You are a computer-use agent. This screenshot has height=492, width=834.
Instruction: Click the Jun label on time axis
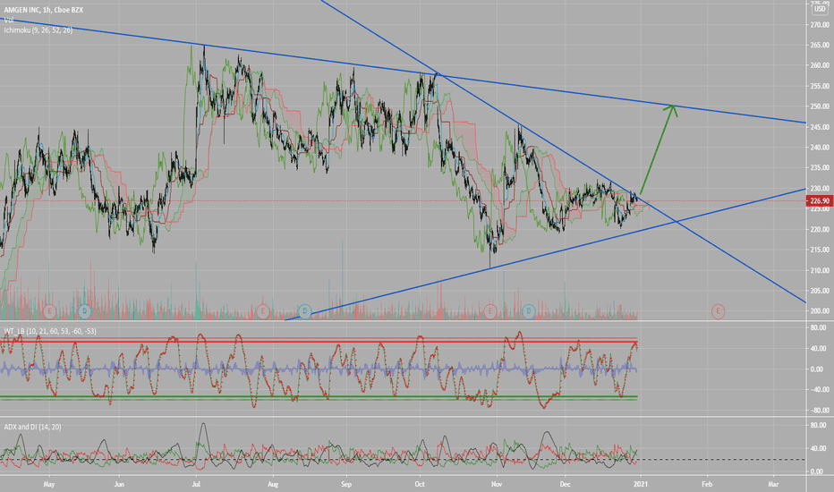coord(119,484)
